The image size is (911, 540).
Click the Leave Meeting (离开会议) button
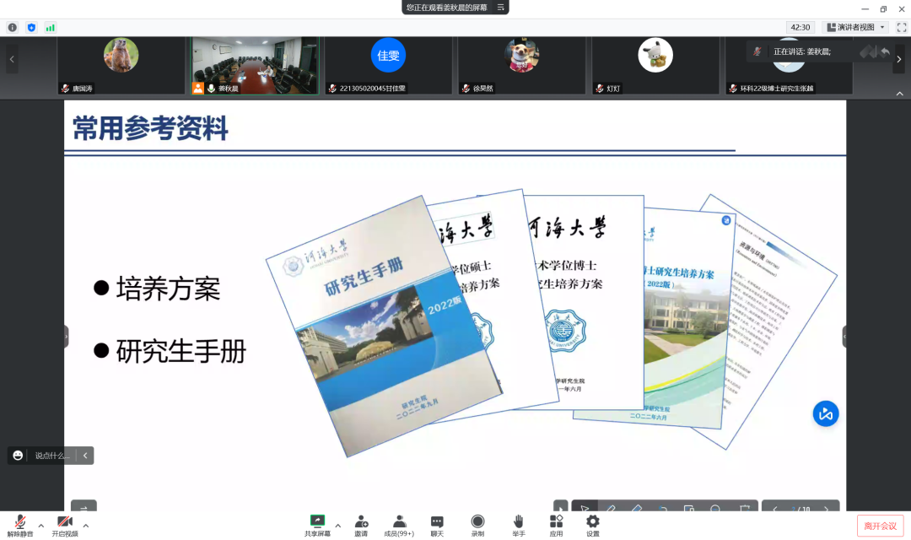[880, 526]
